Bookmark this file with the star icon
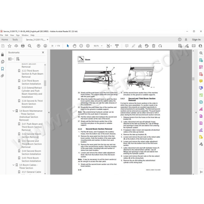The height and width of the screenshot is (204, 204). point(10,46)
